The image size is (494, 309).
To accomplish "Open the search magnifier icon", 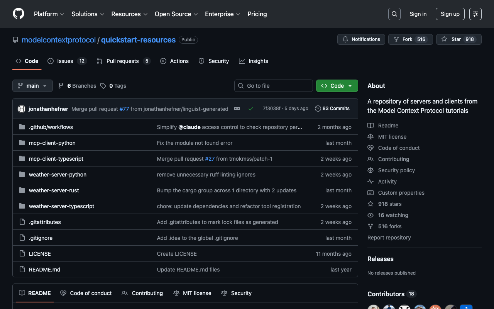I will (x=394, y=14).
